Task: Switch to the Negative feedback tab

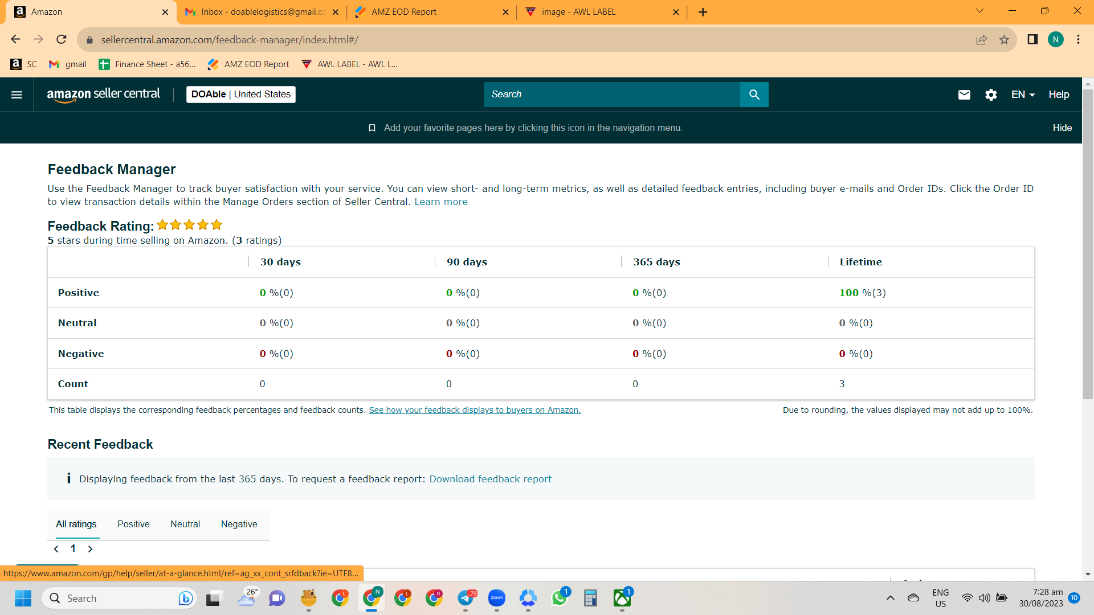Action: [x=239, y=524]
